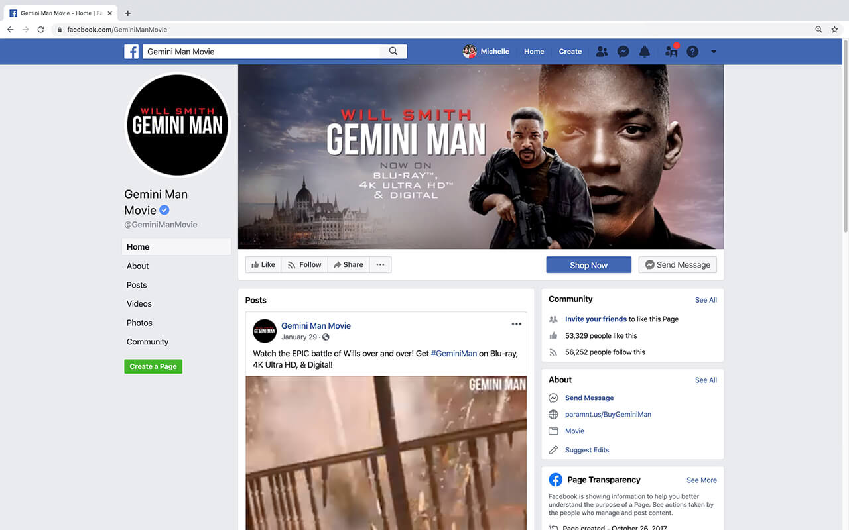Play the post video thumbnail

pyautogui.click(x=386, y=453)
